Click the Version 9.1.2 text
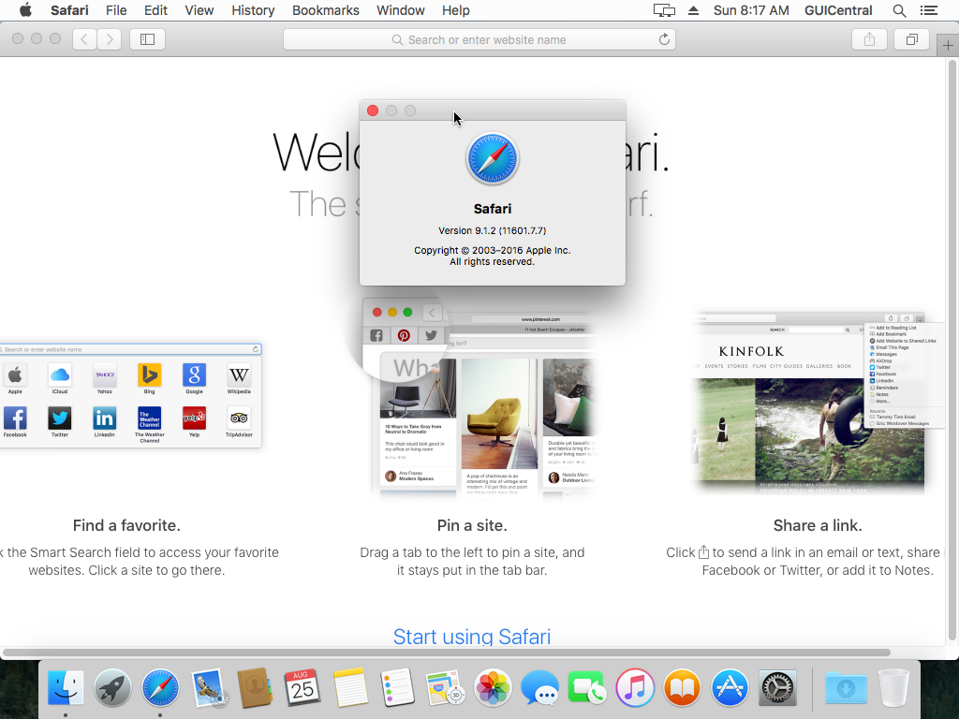Screen dimensions: 959x719 (493, 230)
